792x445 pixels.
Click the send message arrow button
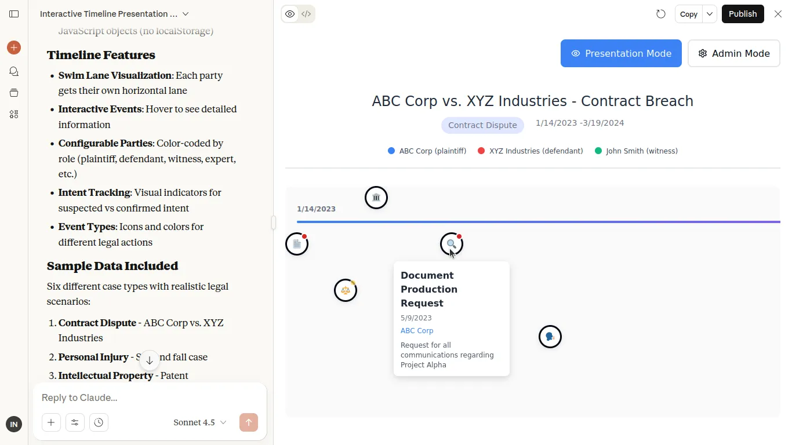click(x=248, y=422)
